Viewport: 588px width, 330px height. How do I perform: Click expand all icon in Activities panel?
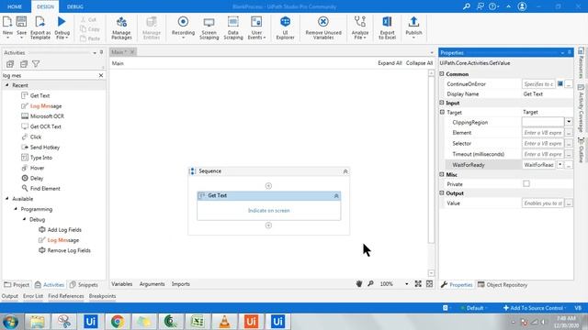pyautogui.click(x=10, y=64)
